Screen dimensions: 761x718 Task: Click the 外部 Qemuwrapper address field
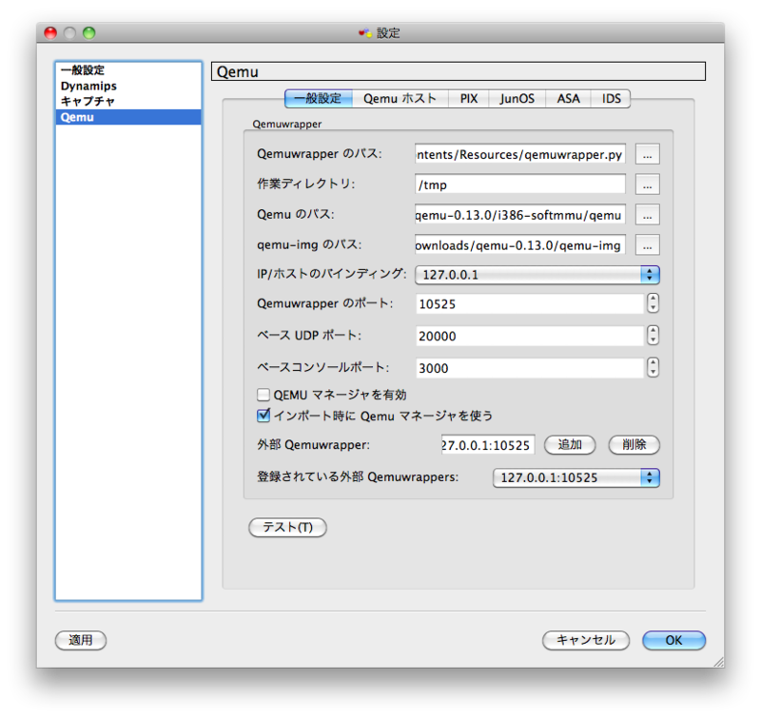[x=488, y=445]
